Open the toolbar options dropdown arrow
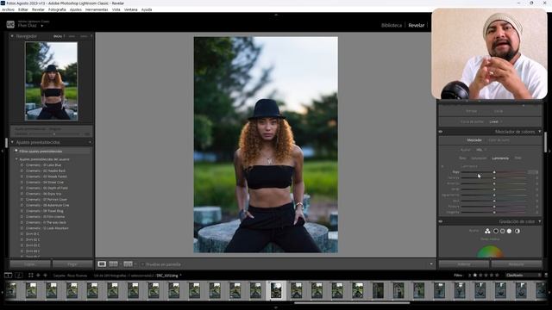The height and width of the screenshot is (310, 552). (x=431, y=264)
